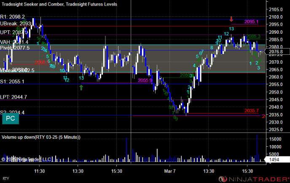Click the LPT: 2044.7 level label
The width and height of the screenshot is (290, 183).
click(13, 97)
